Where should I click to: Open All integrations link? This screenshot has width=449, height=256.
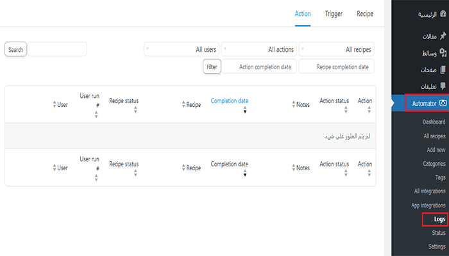(x=430, y=191)
